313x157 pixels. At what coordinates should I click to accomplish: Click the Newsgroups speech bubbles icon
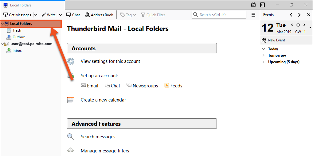tap(129, 86)
